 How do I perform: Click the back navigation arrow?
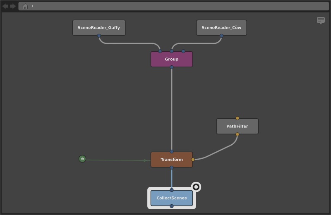(5, 6)
